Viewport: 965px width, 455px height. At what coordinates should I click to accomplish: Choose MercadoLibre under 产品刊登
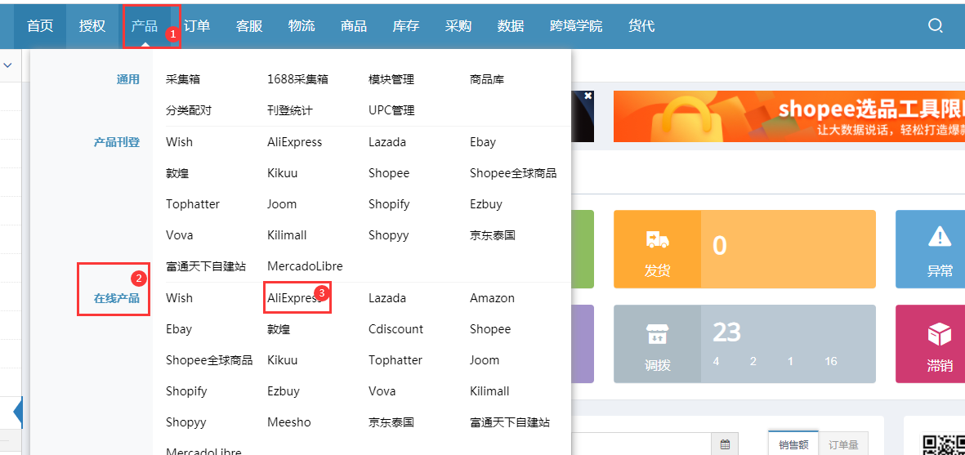305,267
